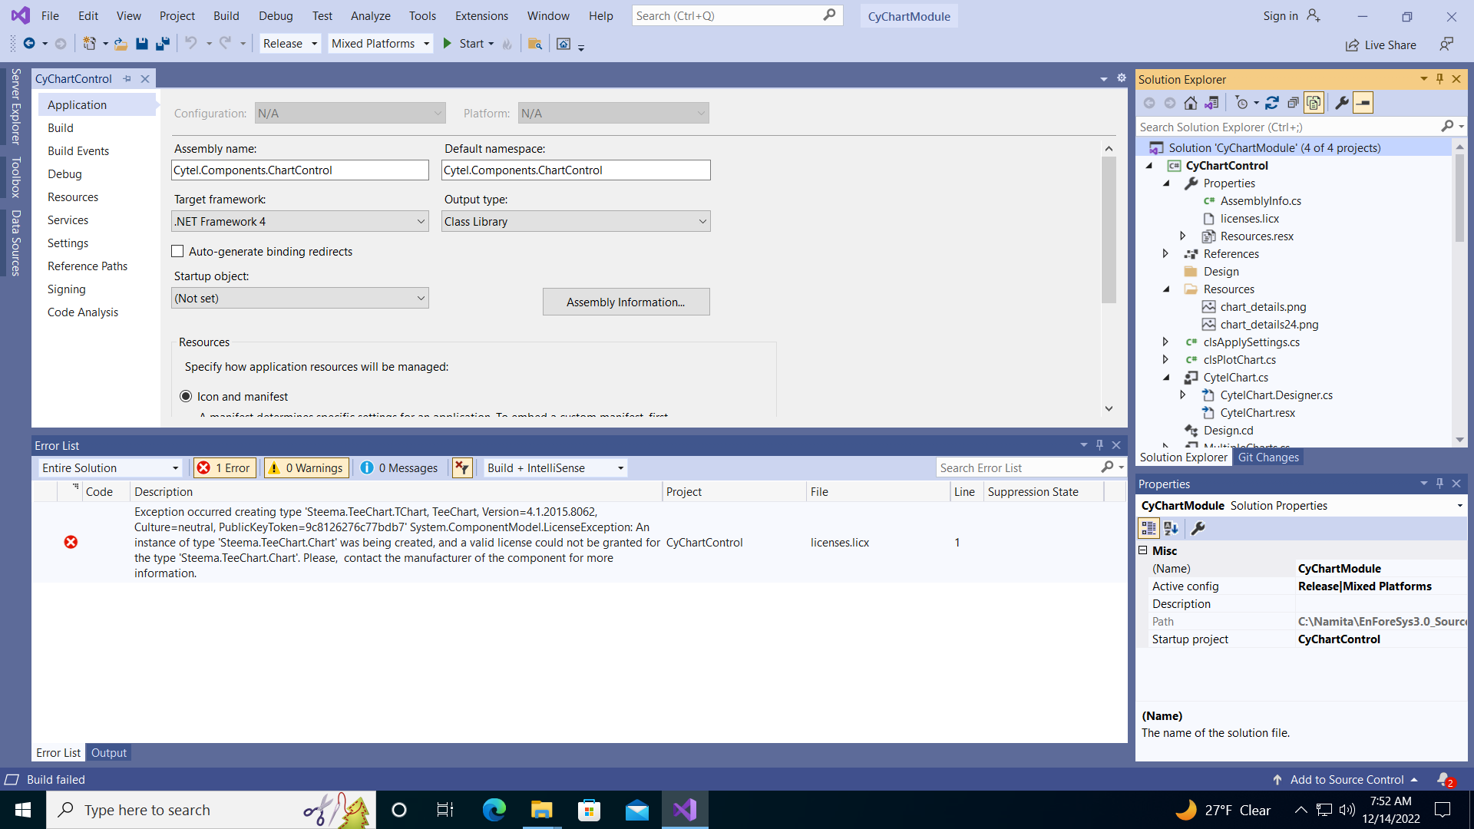Viewport: 1474px width, 829px height.
Task: Collapse the Misc section in Properties
Action: coord(1142,550)
